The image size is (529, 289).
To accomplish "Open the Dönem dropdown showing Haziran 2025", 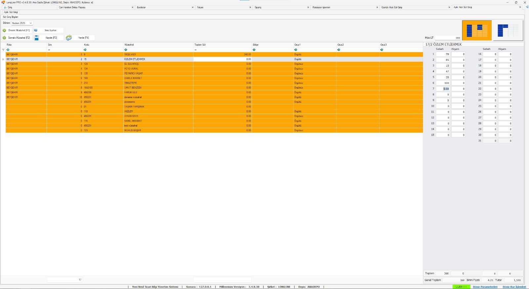I will [x=22, y=23].
